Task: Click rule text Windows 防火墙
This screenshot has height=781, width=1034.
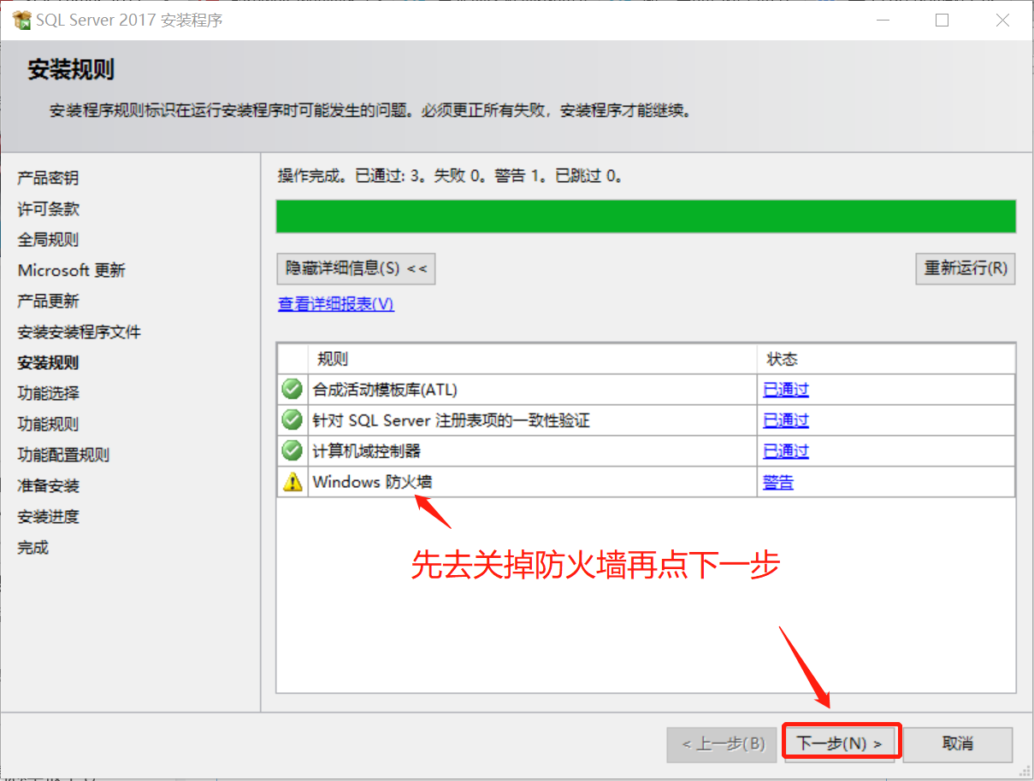Action: (x=372, y=482)
